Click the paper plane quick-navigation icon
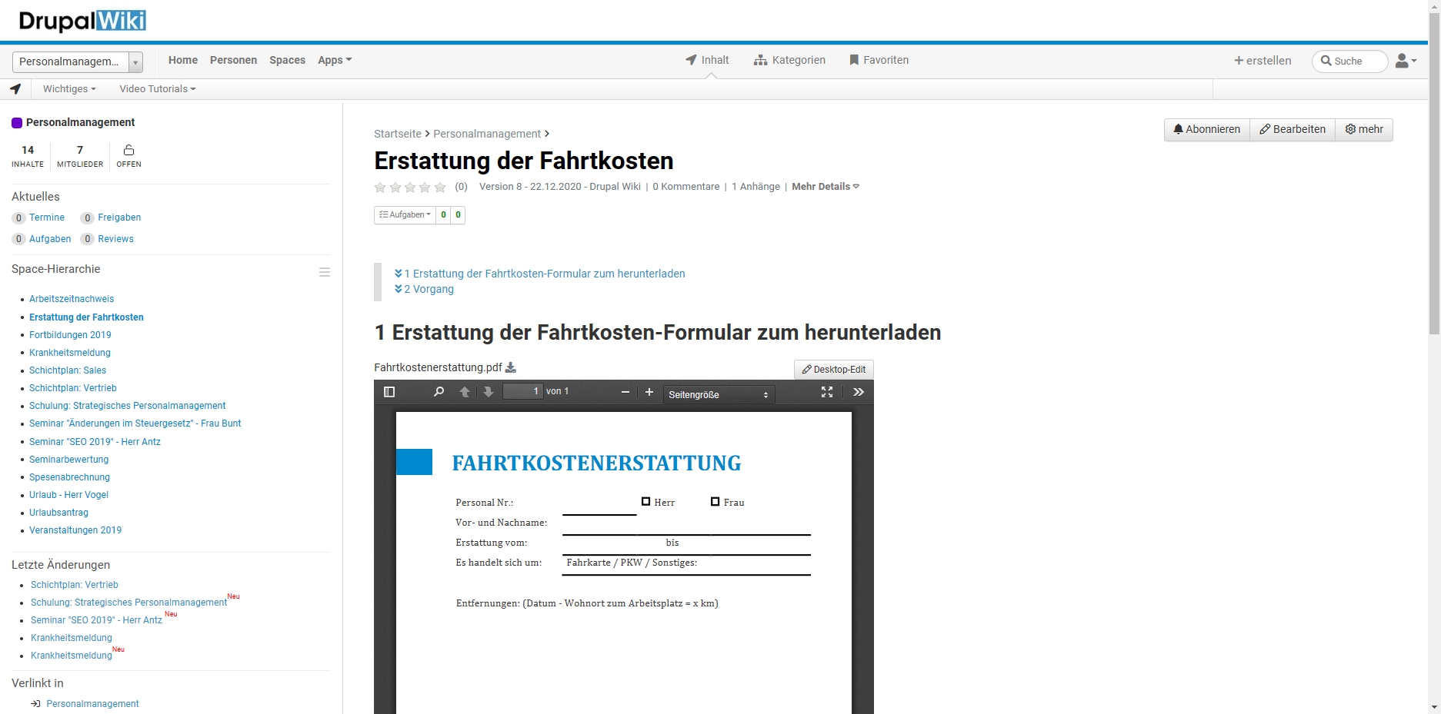 point(15,89)
